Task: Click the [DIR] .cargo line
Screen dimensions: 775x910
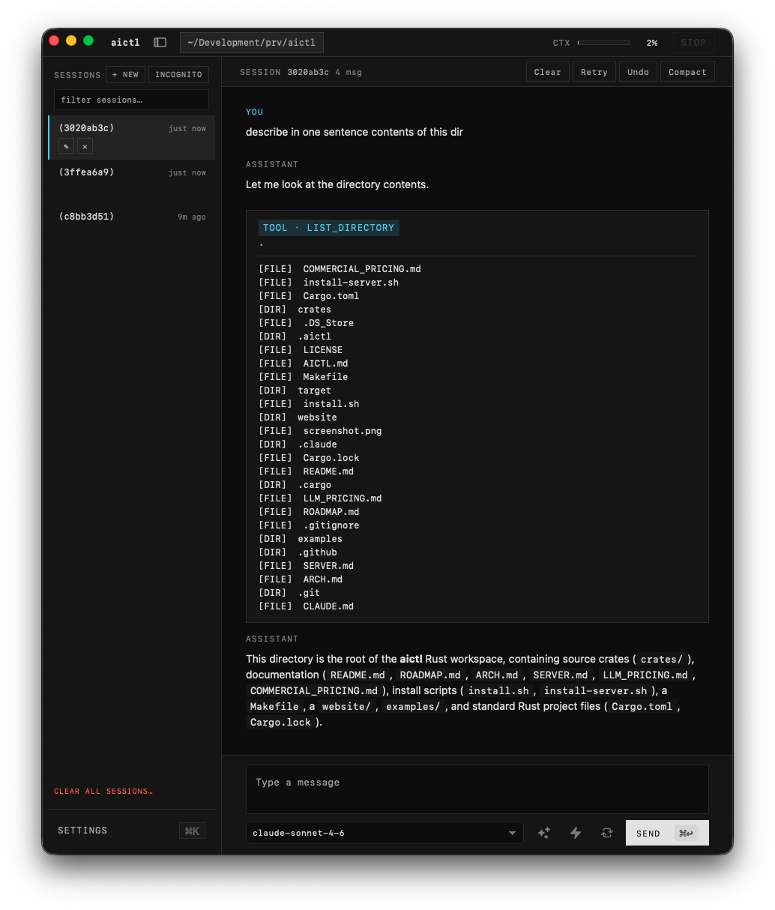Action: (295, 485)
